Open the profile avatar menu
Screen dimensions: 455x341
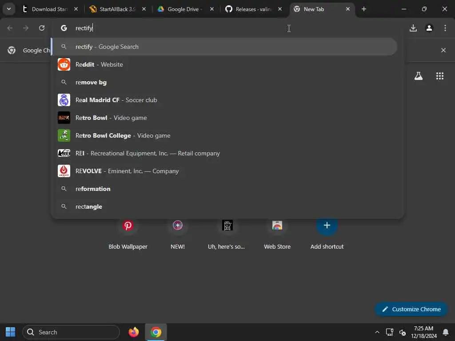(x=429, y=28)
